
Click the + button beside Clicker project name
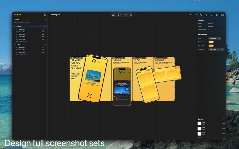click(x=45, y=19)
